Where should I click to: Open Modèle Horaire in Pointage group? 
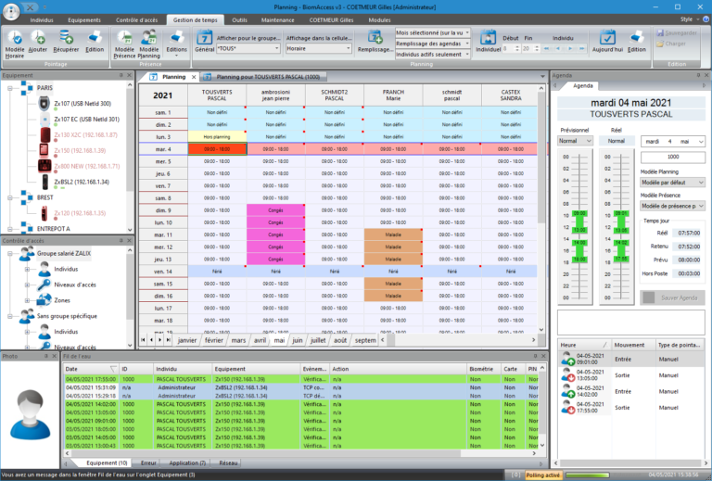pos(15,44)
